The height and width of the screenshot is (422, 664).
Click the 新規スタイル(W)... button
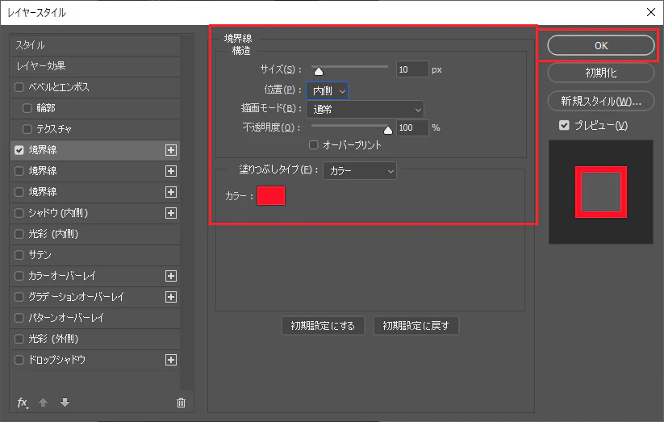coord(601,101)
